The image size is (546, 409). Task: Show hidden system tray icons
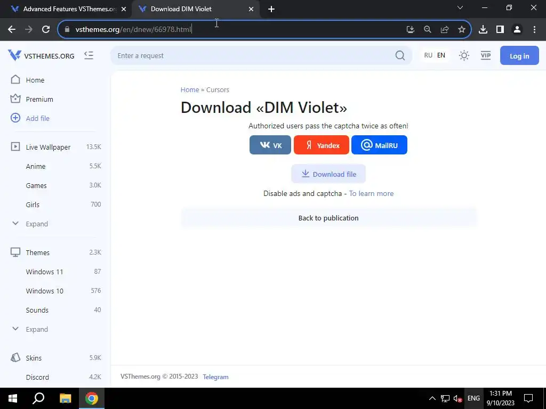click(x=432, y=398)
